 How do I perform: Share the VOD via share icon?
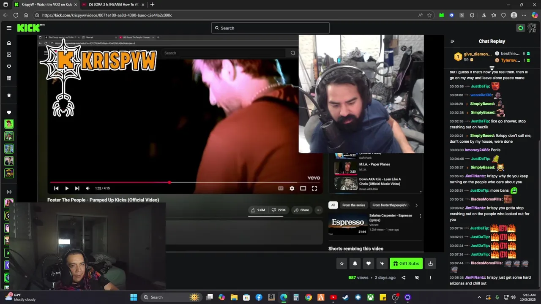tap(403, 277)
